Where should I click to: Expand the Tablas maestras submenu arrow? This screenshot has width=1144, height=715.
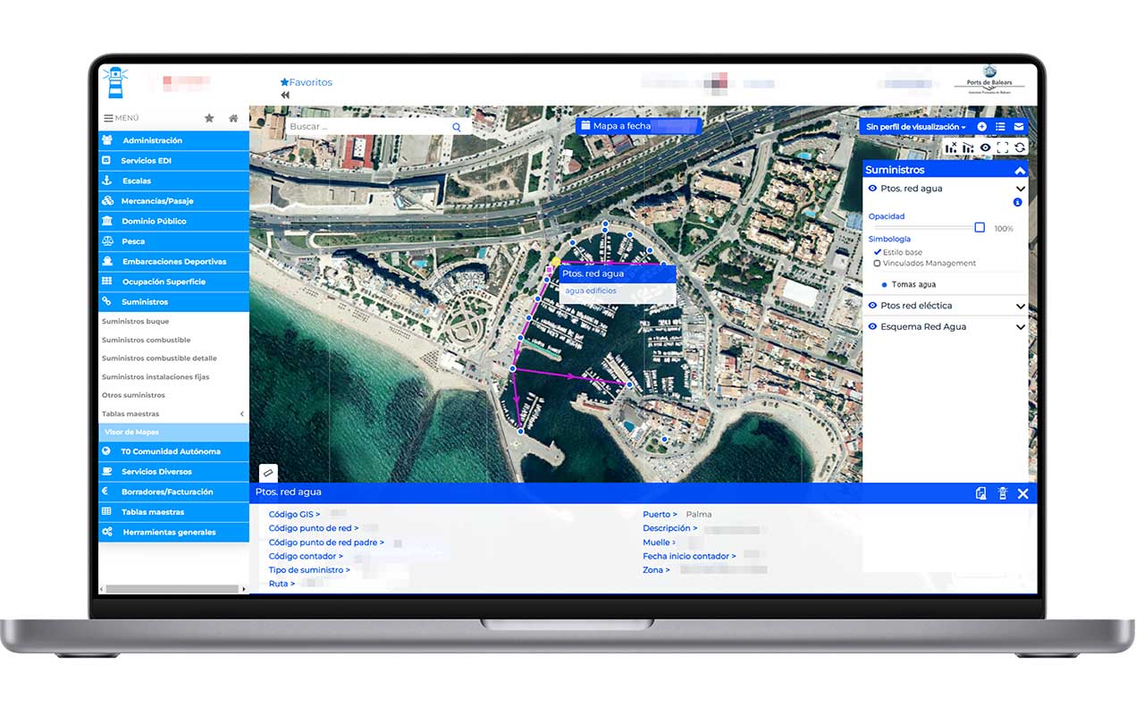(242, 414)
